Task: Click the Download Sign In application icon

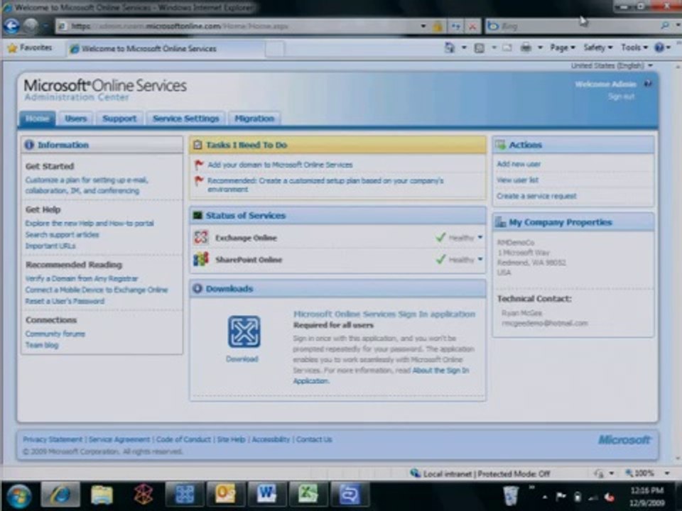Action: [x=244, y=331]
